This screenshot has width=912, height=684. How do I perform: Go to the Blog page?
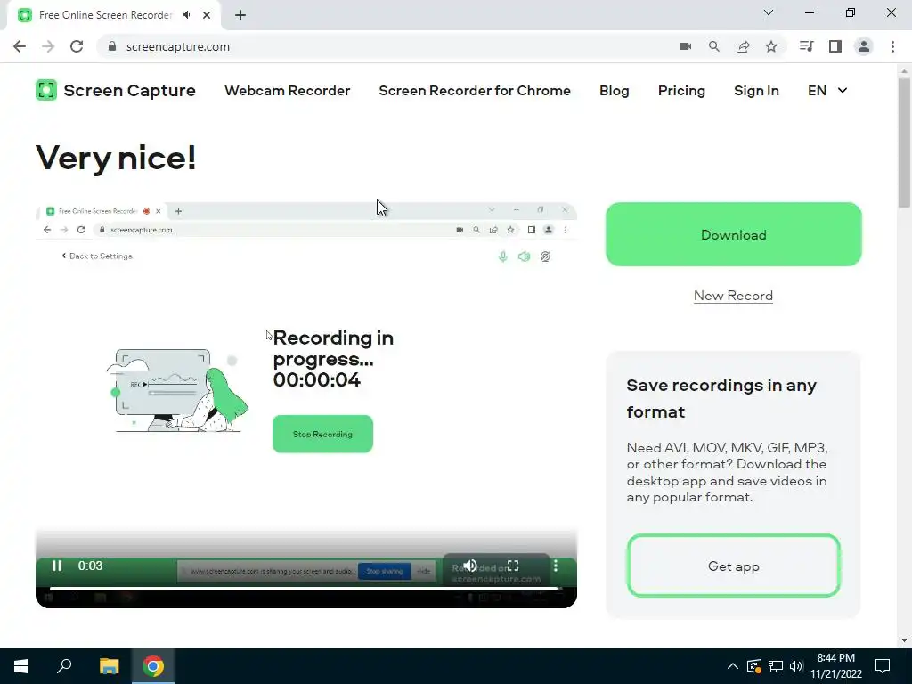pos(615,91)
